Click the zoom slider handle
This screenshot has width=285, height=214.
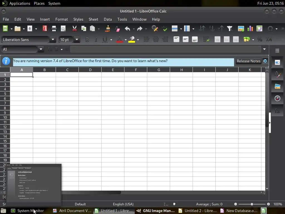tap(252, 204)
